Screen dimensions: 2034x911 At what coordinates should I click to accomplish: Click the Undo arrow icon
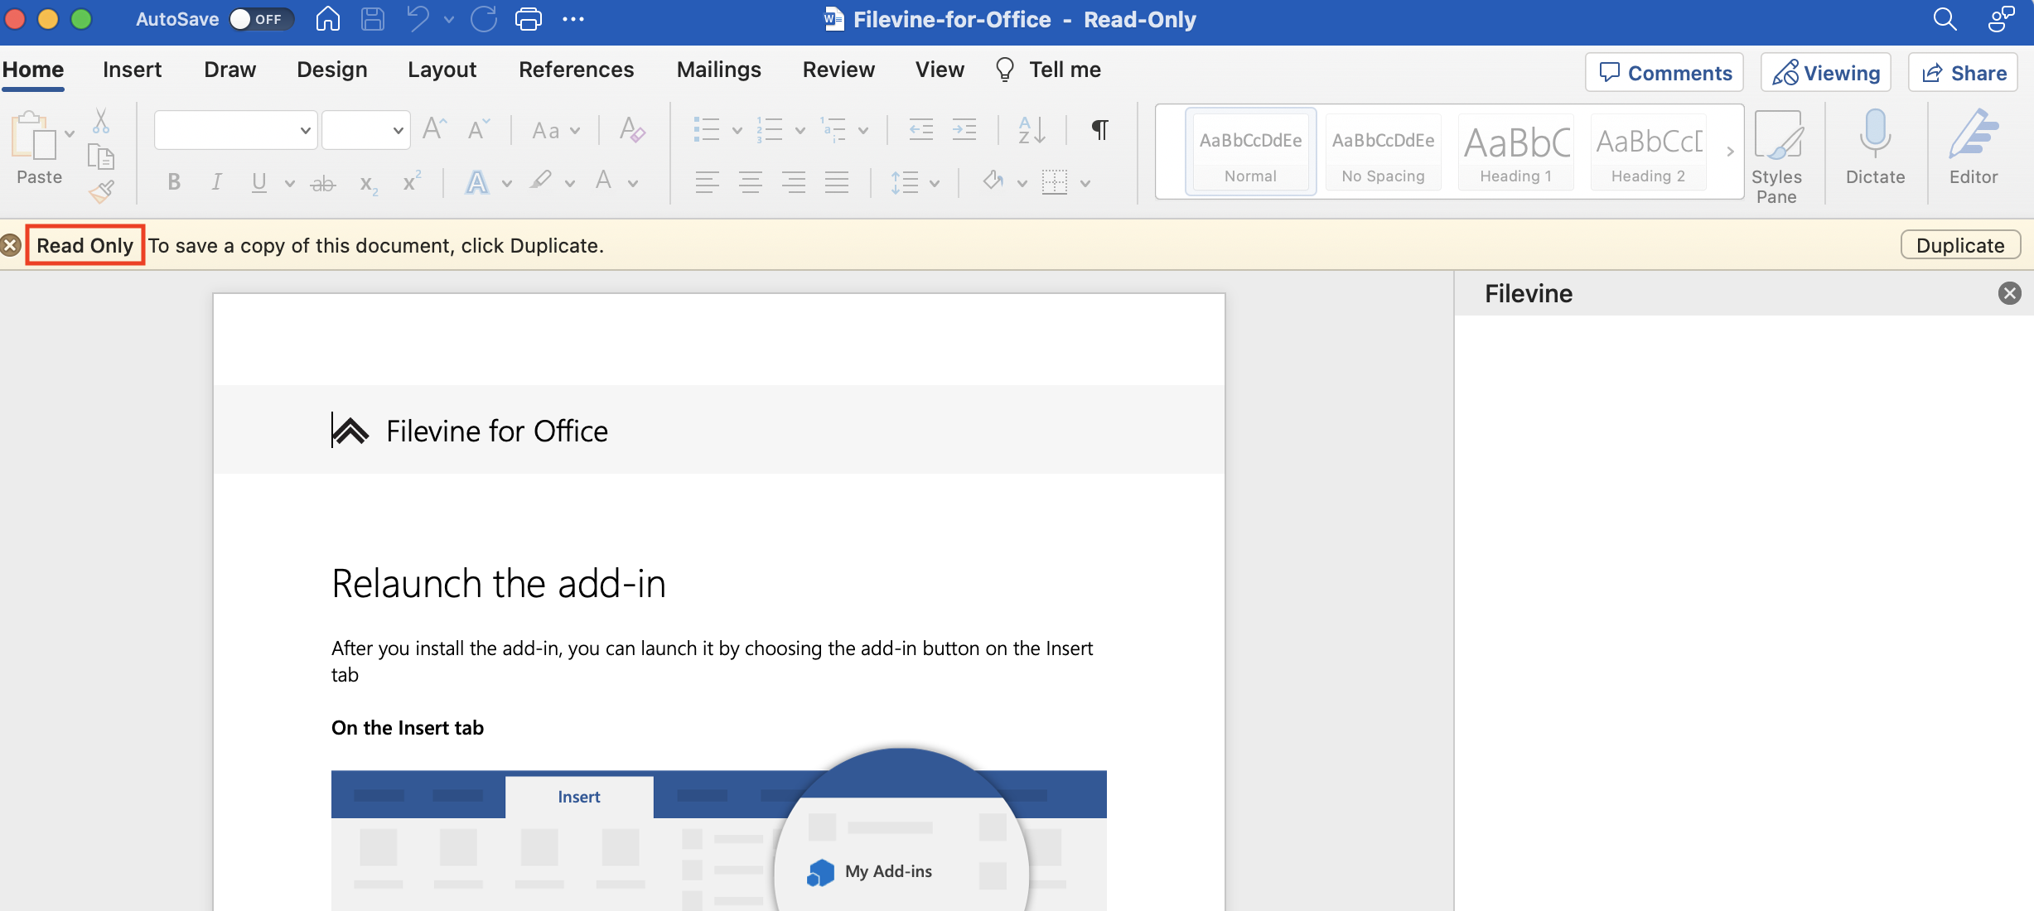[418, 18]
